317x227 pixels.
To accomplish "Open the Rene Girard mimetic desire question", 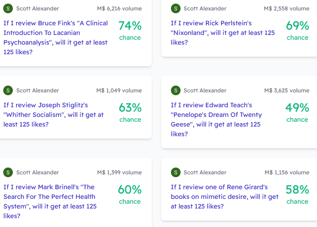I will click(x=225, y=196).
